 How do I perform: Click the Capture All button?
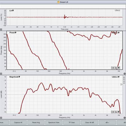18,123
